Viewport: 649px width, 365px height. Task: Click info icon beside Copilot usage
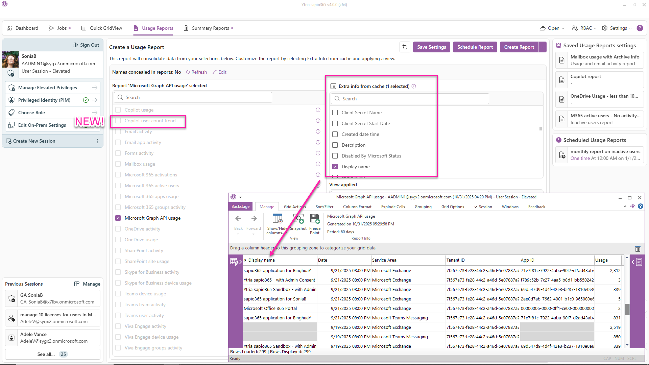[318, 110]
